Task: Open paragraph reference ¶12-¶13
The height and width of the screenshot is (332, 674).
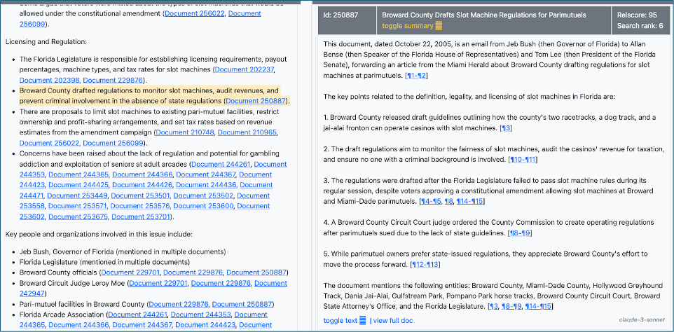Action: (425, 264)
